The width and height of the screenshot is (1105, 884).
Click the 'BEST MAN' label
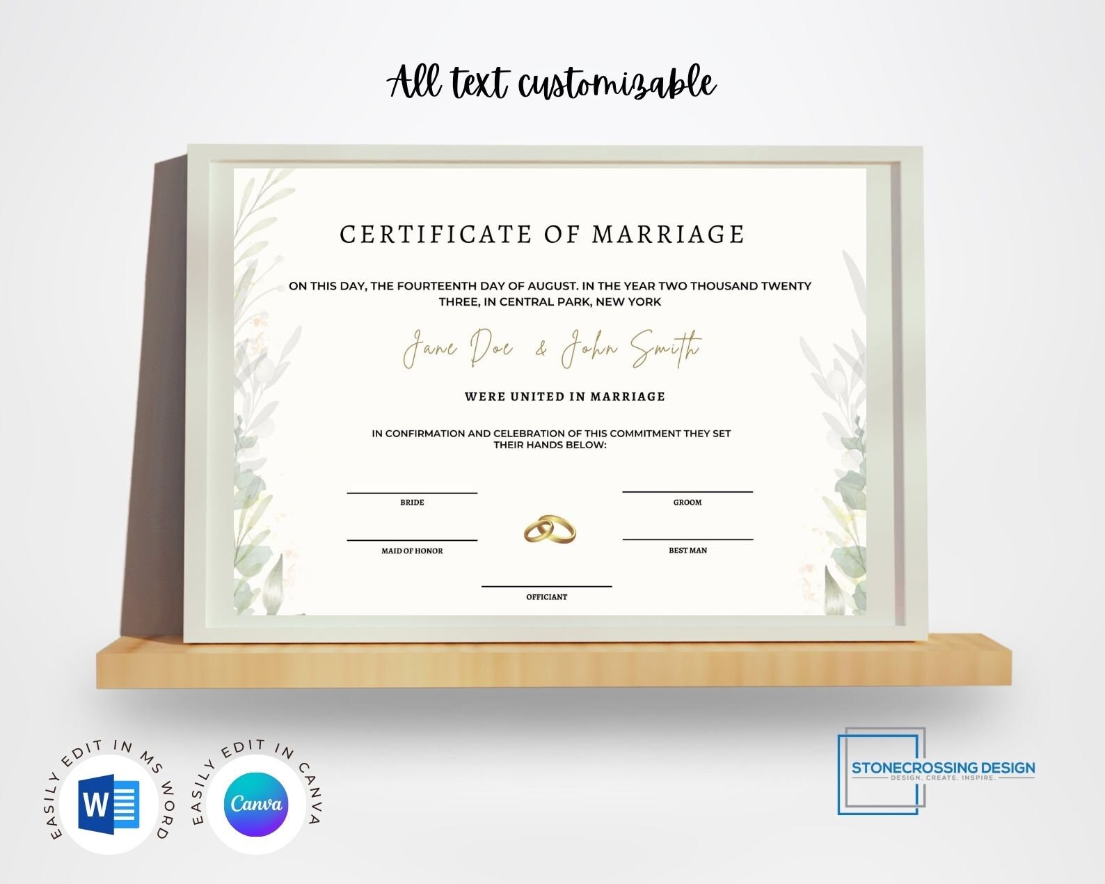(688, 551)
